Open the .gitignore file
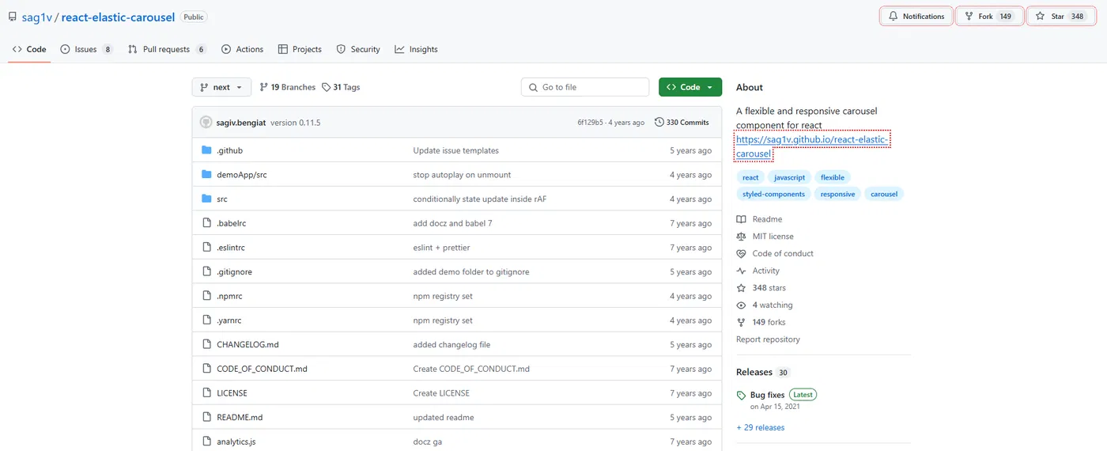This screenshot has width=1107, height=451. click(235, 271)
